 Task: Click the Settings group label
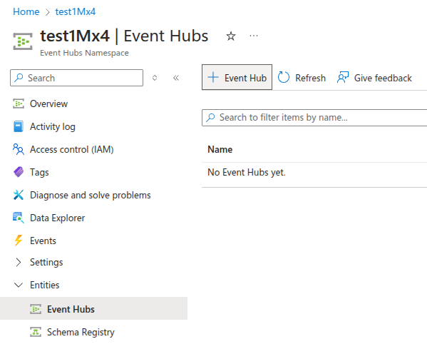pos(46,262)
